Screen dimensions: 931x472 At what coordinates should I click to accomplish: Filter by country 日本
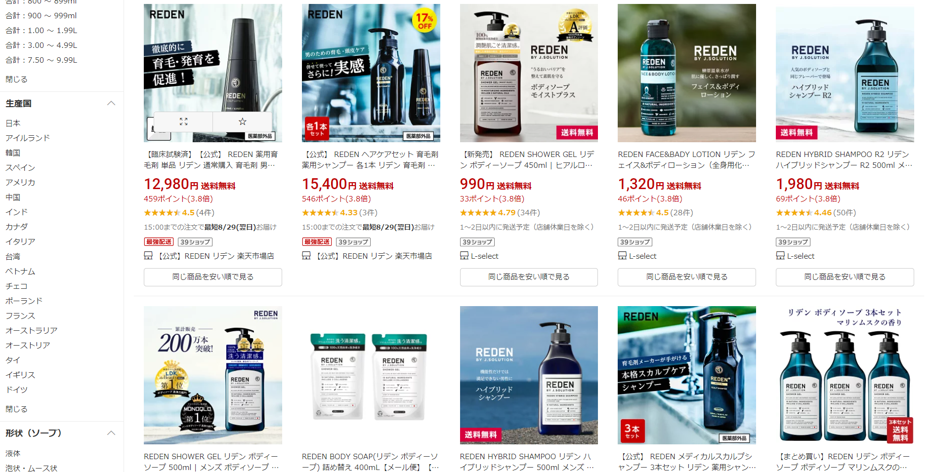13,123
